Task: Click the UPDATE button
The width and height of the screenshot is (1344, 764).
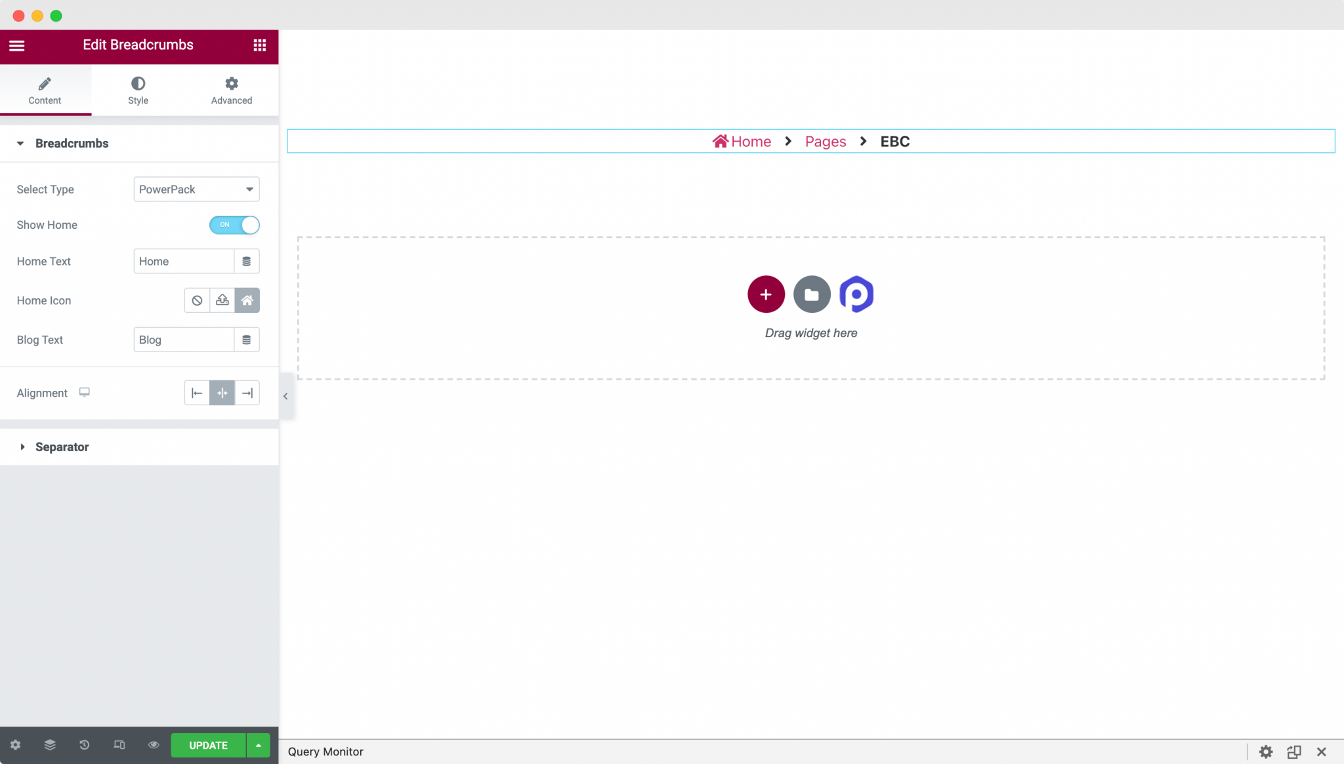Action: [x=208, y=745]
